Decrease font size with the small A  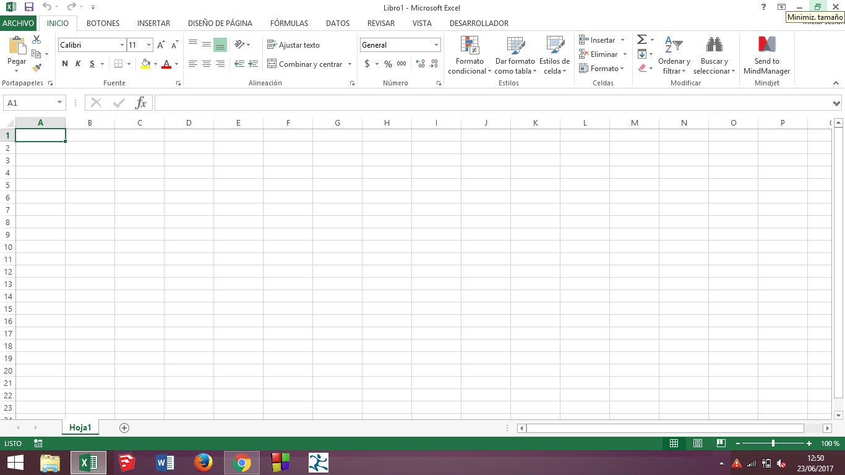click(175, 45)
